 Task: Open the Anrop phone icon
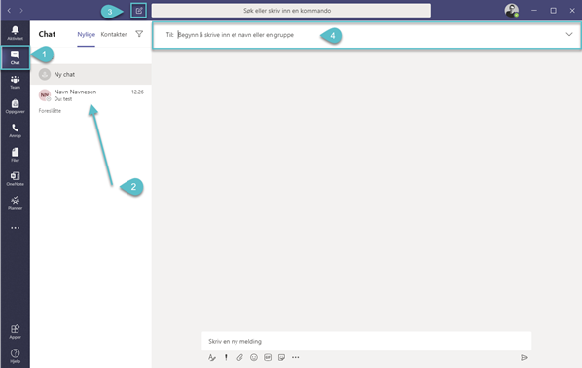pyautogui.click(x=15, y=130)
